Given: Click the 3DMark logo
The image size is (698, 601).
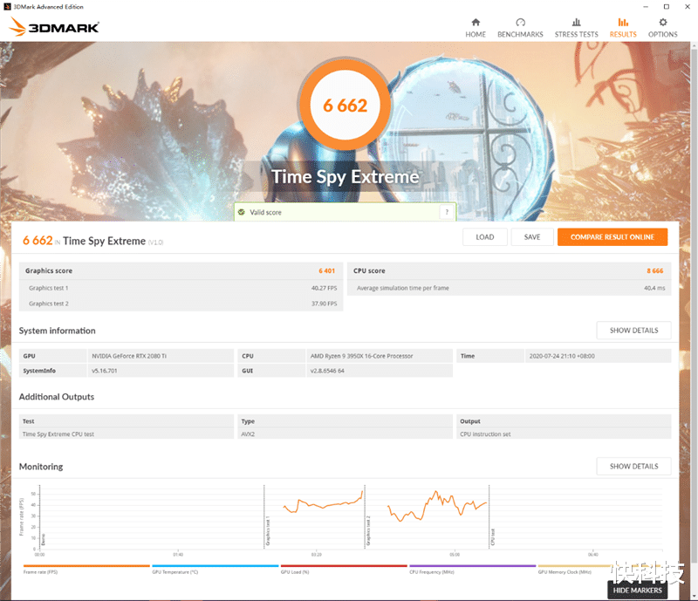Looking at the screenshot, I should [x=54, y=27].
